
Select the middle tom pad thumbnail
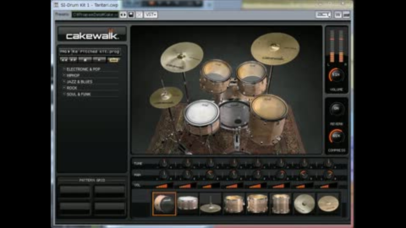pos(257,204)
